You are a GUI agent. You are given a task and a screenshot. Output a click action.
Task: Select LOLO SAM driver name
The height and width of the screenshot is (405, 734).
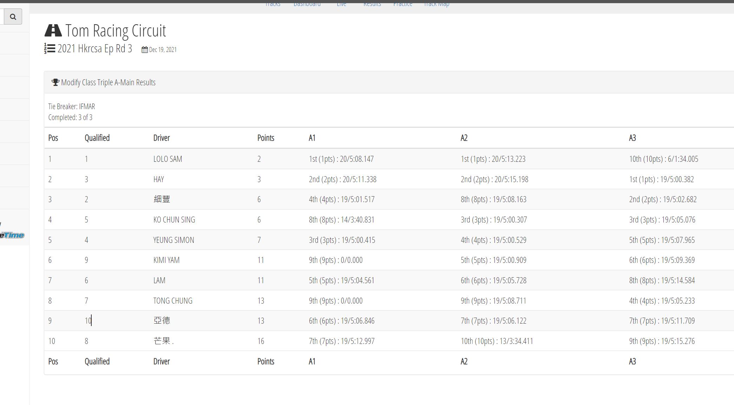point(168,159)
